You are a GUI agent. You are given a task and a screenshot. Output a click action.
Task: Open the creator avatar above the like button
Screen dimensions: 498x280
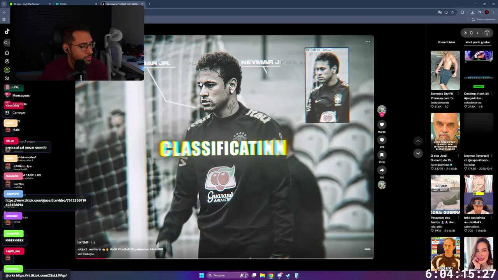(382, 110)
